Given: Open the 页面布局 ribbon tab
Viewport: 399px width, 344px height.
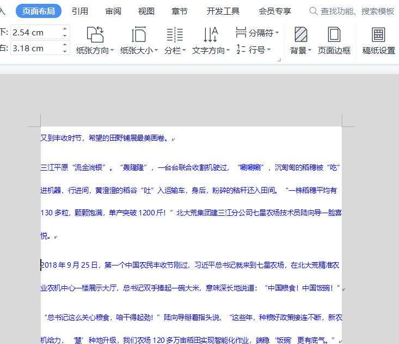Looking at the screenshot, I should click(x=39, y=11).
